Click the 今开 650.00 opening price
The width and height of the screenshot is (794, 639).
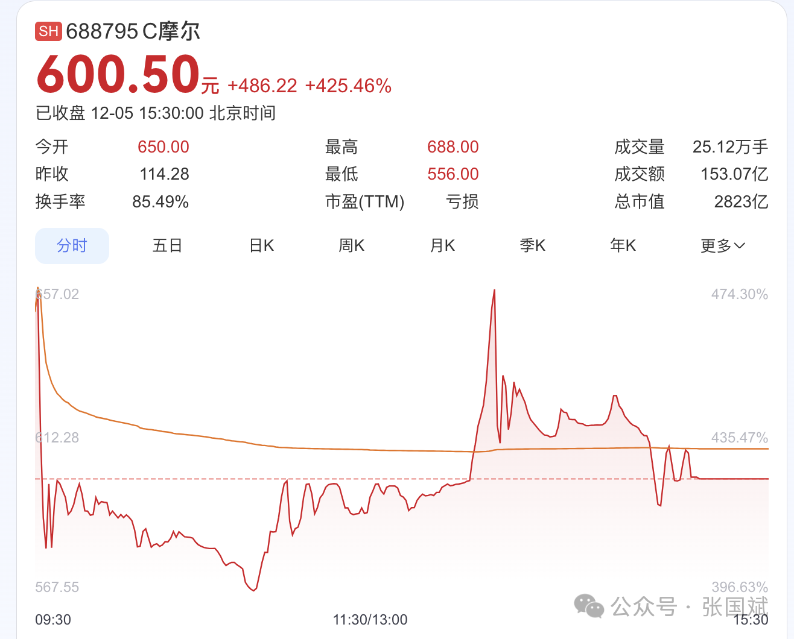pyautogui.click(x=163, y=147)
